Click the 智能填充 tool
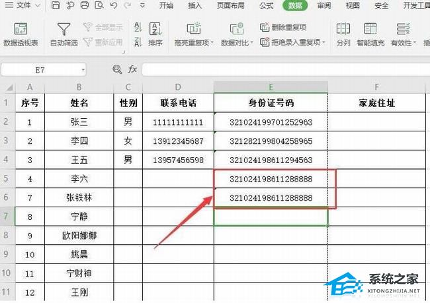Viewport: 430px width, 303px height. click(x=370, y=34)
